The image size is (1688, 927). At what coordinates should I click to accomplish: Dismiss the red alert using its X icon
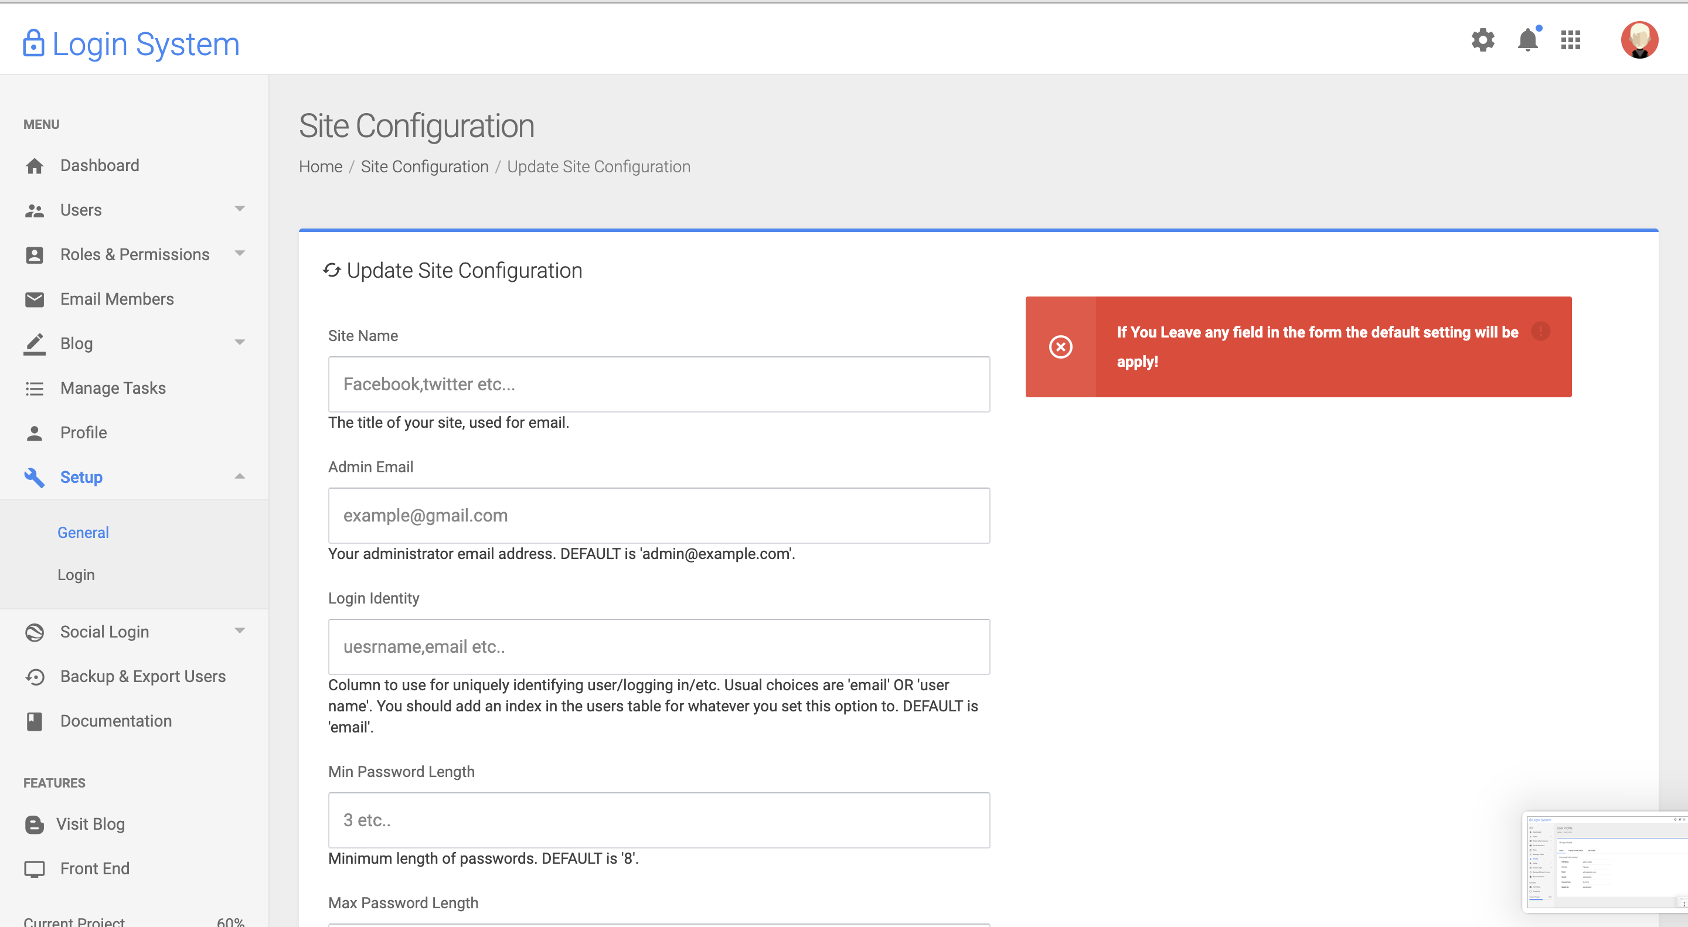click(x=1060, y=346)
